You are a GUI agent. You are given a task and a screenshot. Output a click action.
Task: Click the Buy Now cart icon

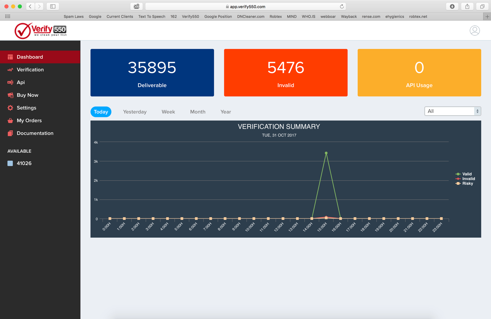click(x=10, y=95)
